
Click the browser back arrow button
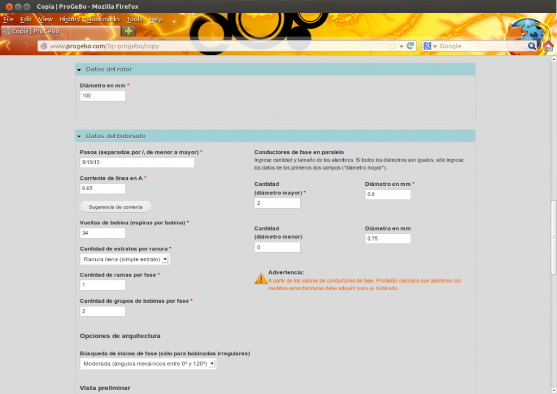coord(9,46)
